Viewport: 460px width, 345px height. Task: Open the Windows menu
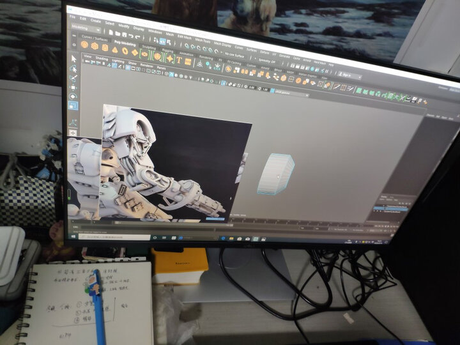[155, 31]
